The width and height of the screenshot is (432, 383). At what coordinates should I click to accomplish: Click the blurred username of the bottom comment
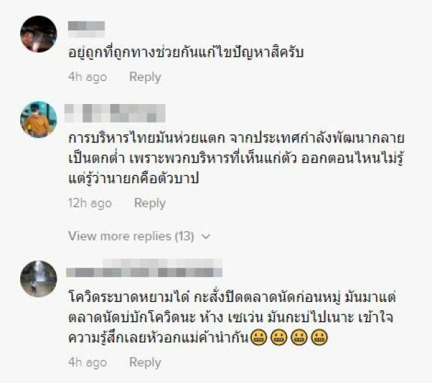click(144, 268)
